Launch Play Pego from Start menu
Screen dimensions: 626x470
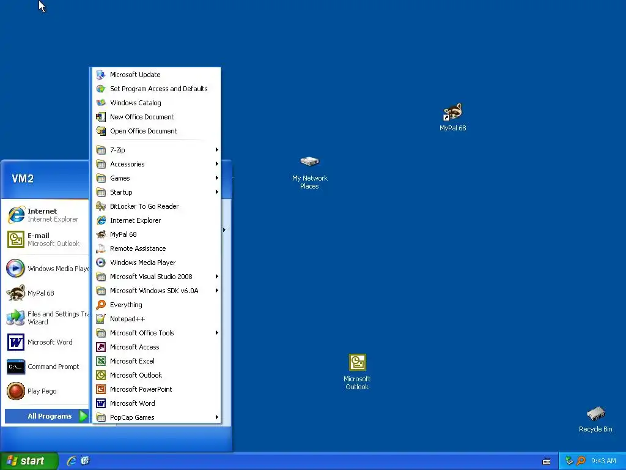coord(46,391)
